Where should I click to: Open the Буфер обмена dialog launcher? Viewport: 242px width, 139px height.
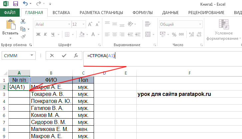pyautogui.click(x=31, y=45)
